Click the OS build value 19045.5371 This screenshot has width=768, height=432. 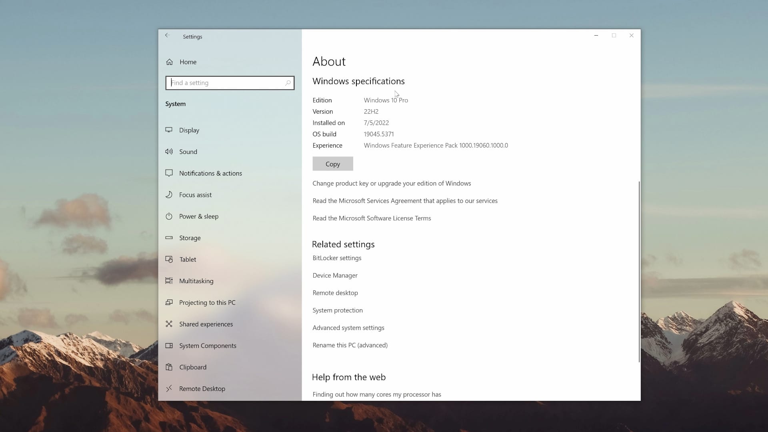(379, 134)
